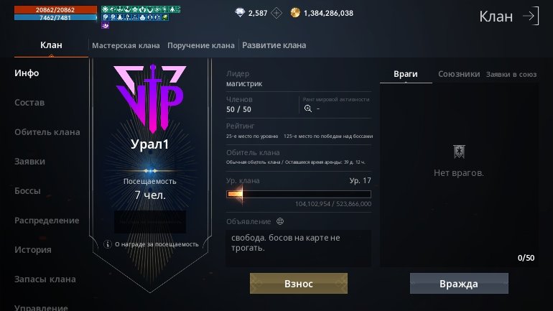The height and width of the screenshot is (311, 553).
Task: Click the clan level progress bar
Action: click(298, 194)
